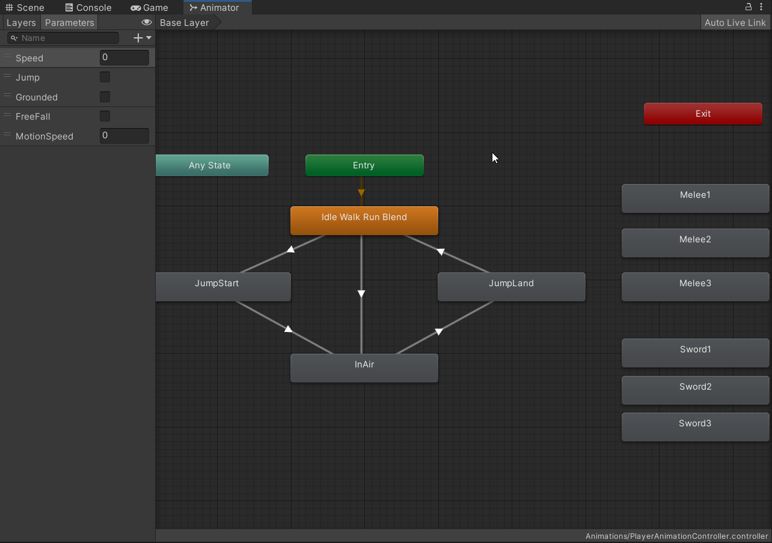772x543 pixels.
Task: Select the Idle Walk Run Blend to InAir transition arrow
Action: 361,293
